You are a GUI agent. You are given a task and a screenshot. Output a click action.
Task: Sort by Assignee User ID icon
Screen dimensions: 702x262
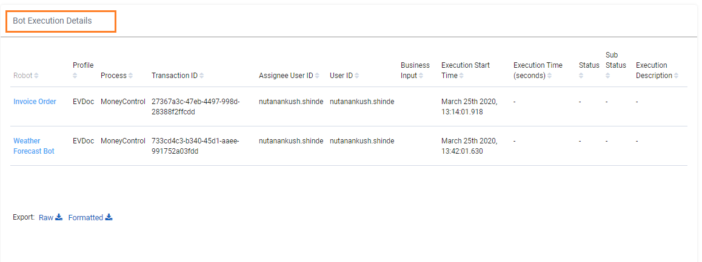coord(317,76)
